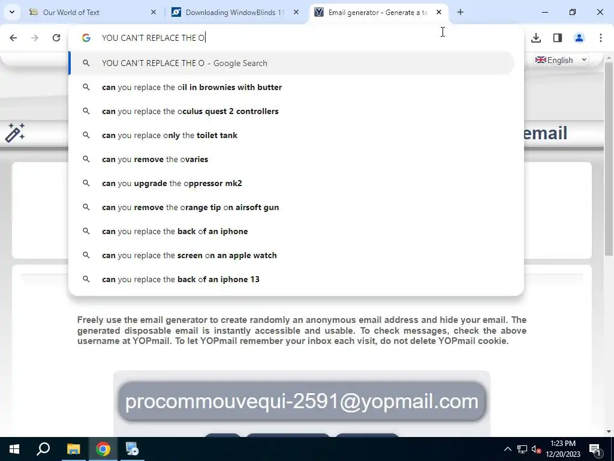
Task: Click the installer app taskbar icon
Action: (x=132, y=449)
